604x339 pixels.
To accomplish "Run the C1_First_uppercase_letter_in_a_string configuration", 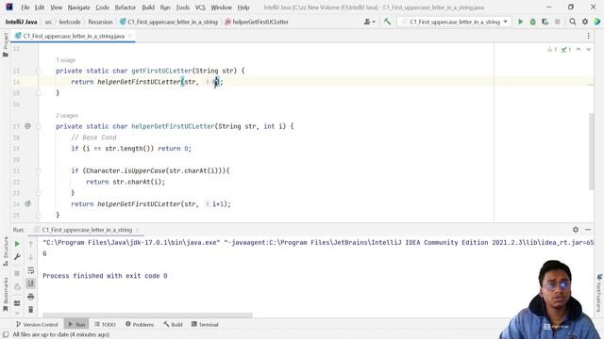I will 520,22.
